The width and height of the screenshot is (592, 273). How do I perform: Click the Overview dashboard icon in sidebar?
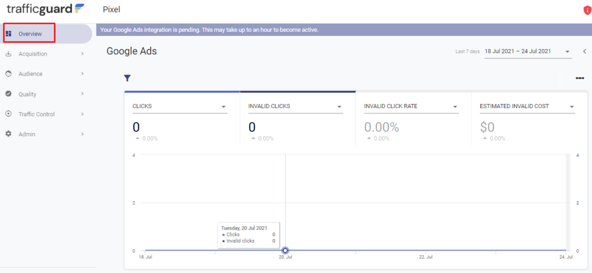tap(9, 34)
